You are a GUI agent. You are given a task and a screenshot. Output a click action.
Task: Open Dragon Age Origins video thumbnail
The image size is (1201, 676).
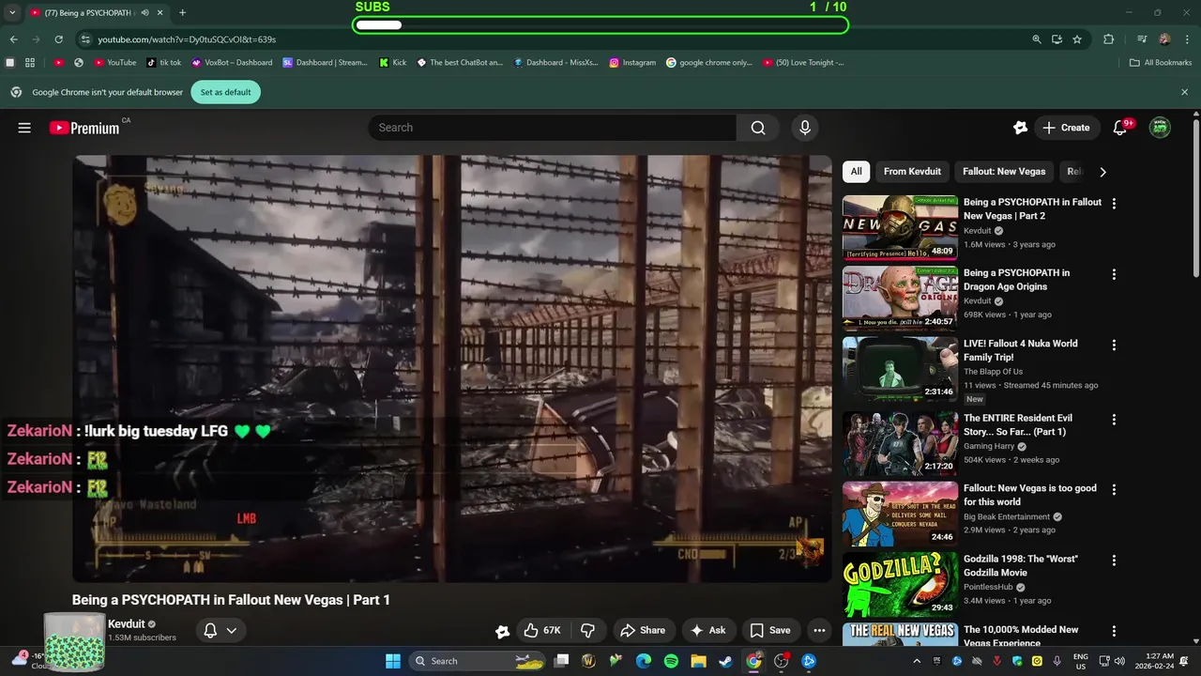[900, 298]
